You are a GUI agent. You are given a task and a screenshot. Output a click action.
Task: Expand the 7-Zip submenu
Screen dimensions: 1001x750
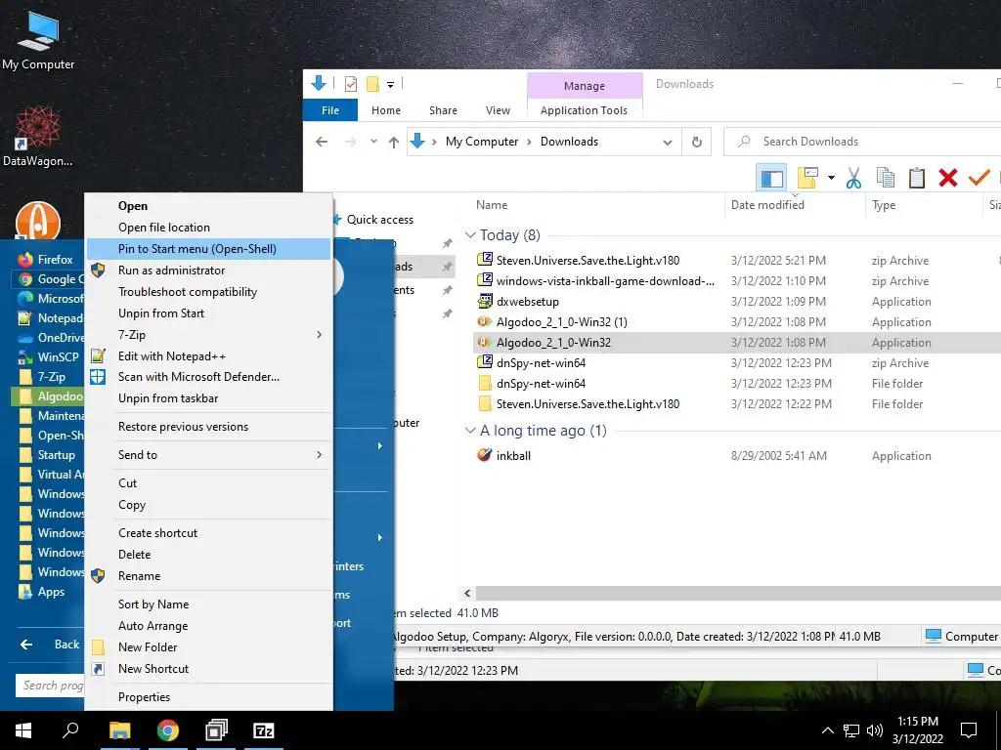pos(208,335)
